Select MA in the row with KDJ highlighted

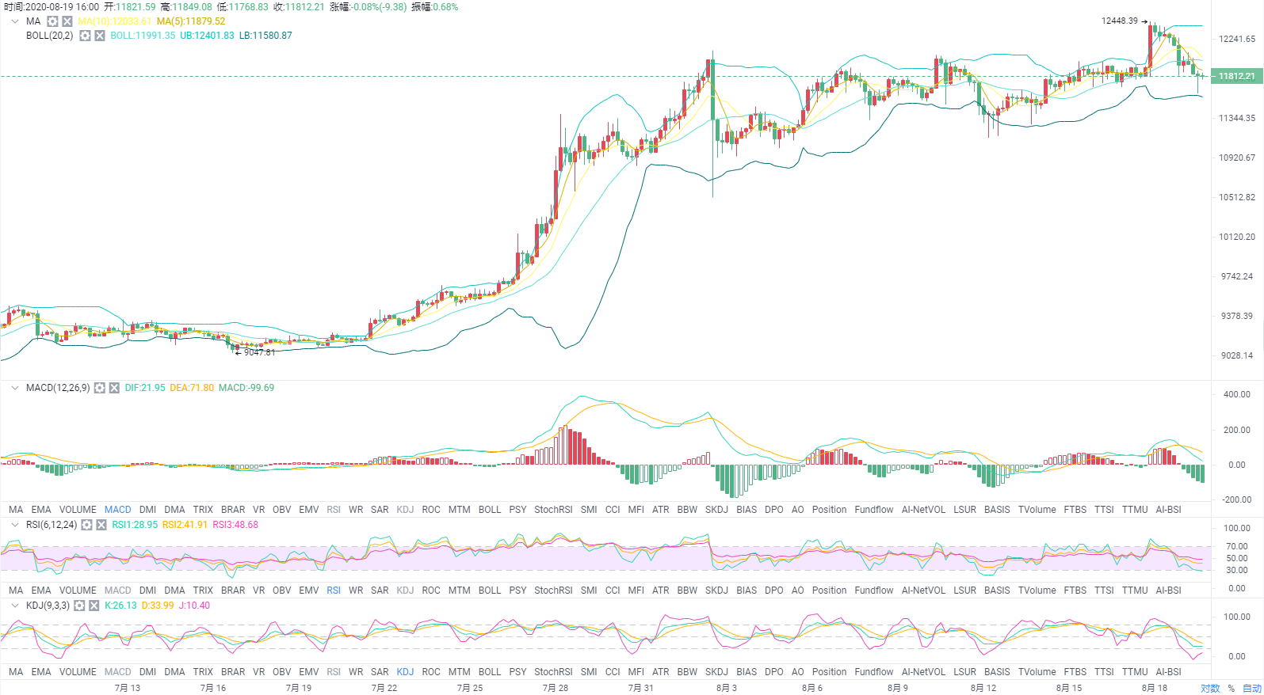point(16,672)
